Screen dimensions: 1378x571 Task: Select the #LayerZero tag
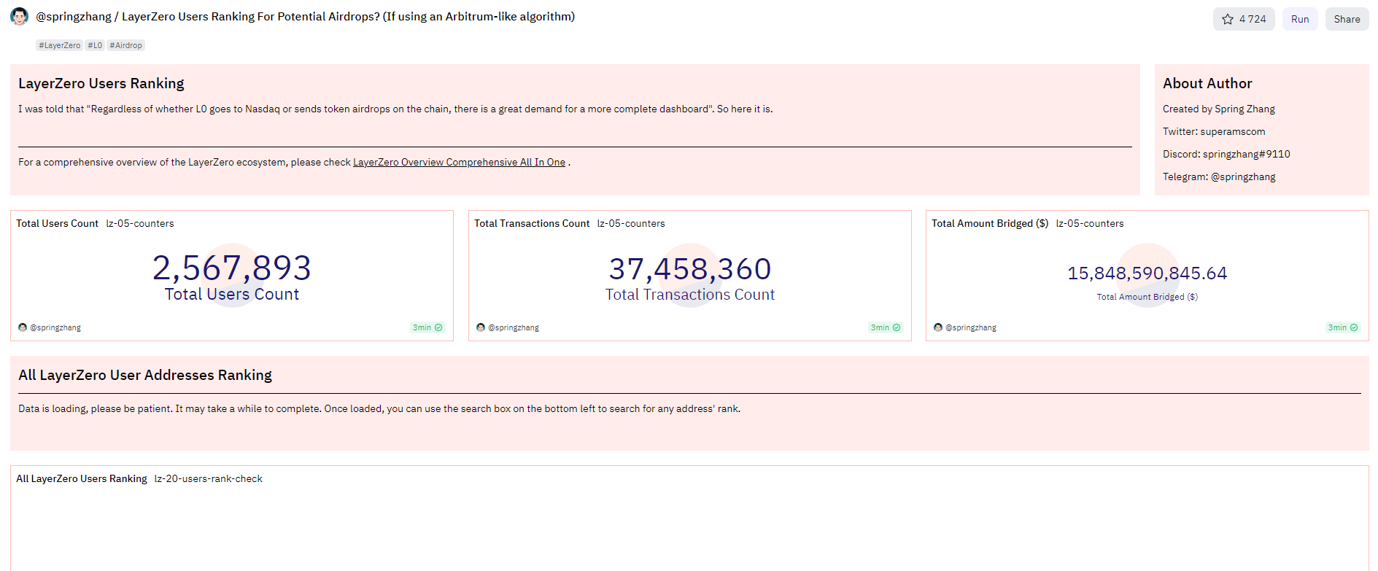click(60, 45)
